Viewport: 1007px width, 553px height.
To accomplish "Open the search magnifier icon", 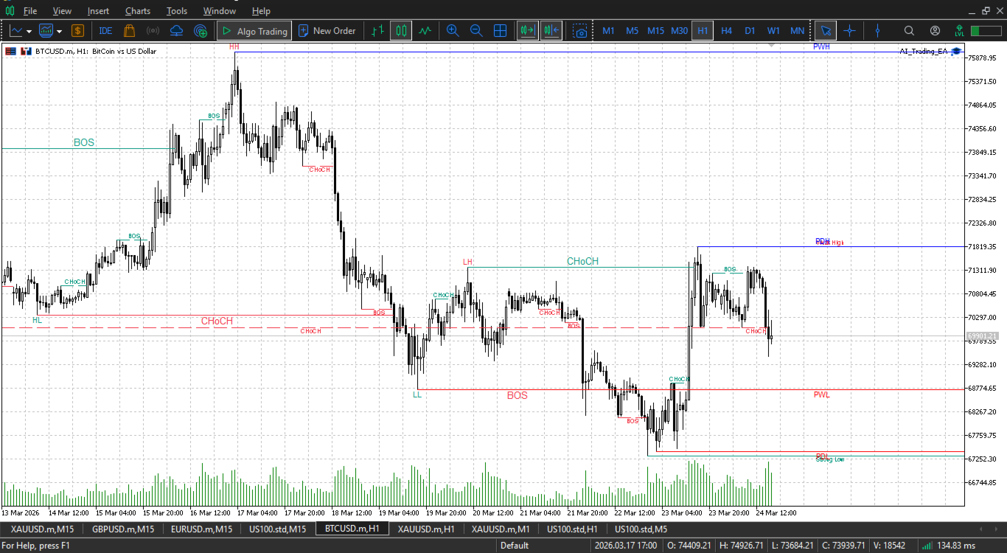I will coord(909,31).
